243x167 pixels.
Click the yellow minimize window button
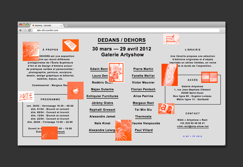pos(24,25)
